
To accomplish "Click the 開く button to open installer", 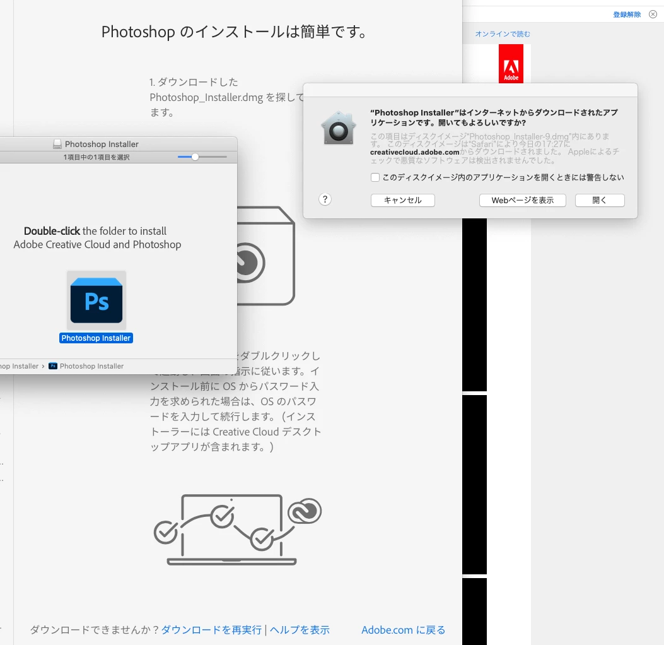I will (x=600, y=201).
